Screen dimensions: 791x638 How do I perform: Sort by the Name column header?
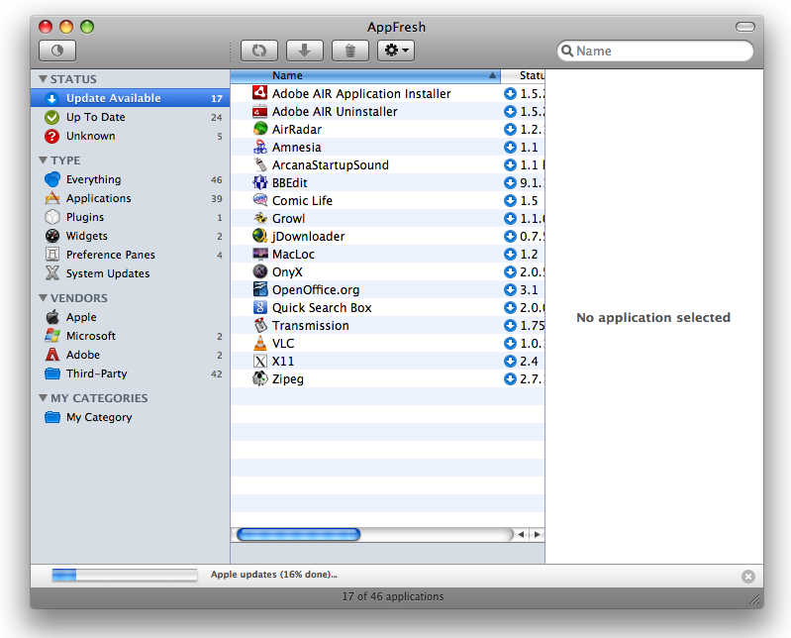[x=365, y=75]
